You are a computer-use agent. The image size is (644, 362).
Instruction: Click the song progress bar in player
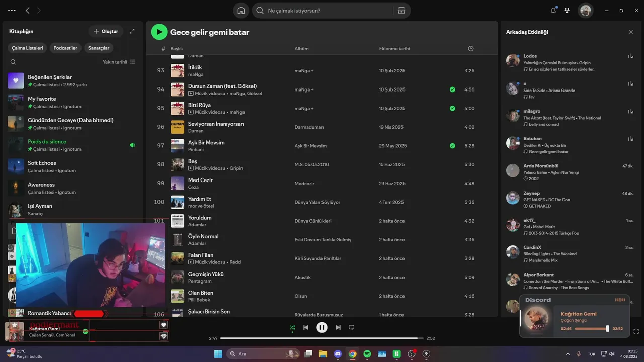click(x=322, y=338)
